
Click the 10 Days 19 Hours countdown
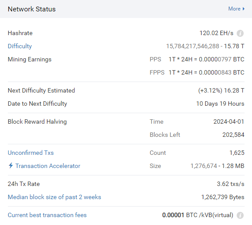point(220,104)
